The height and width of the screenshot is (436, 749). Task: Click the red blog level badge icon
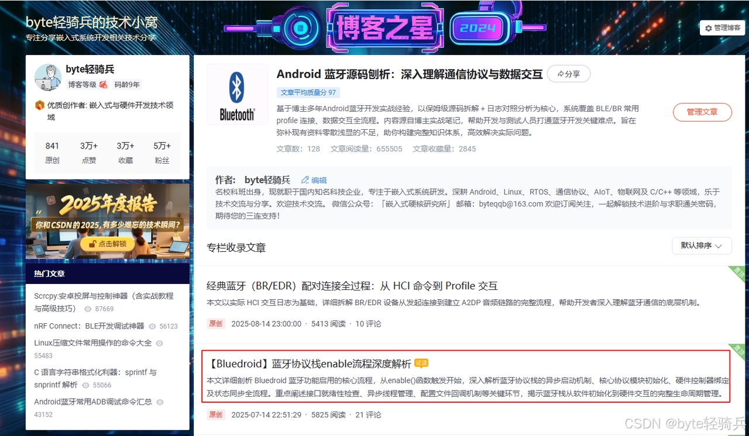click(x=103, y=85)
